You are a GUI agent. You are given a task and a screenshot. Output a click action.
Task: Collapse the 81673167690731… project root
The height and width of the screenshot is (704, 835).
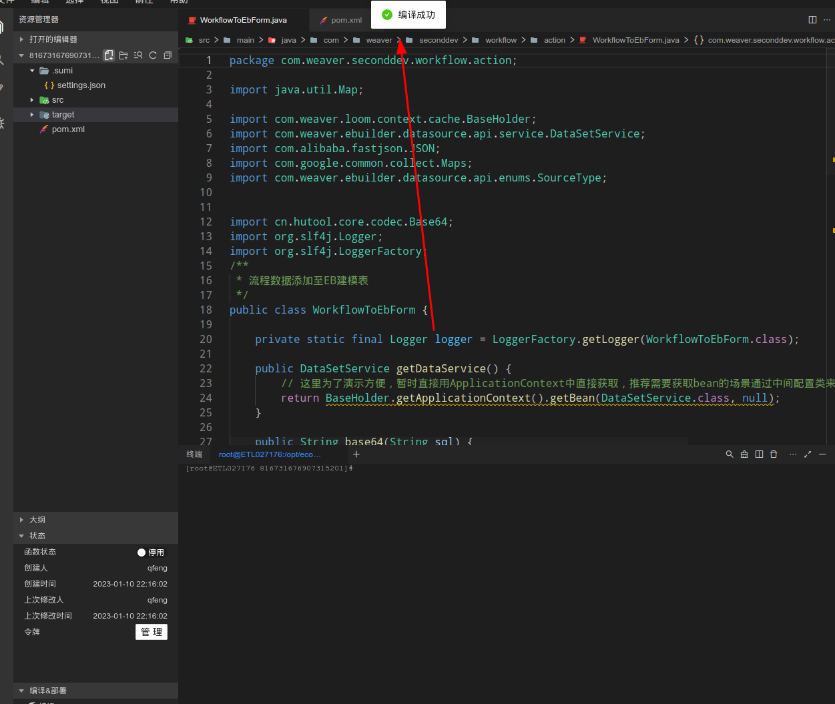tap(22, 55)
